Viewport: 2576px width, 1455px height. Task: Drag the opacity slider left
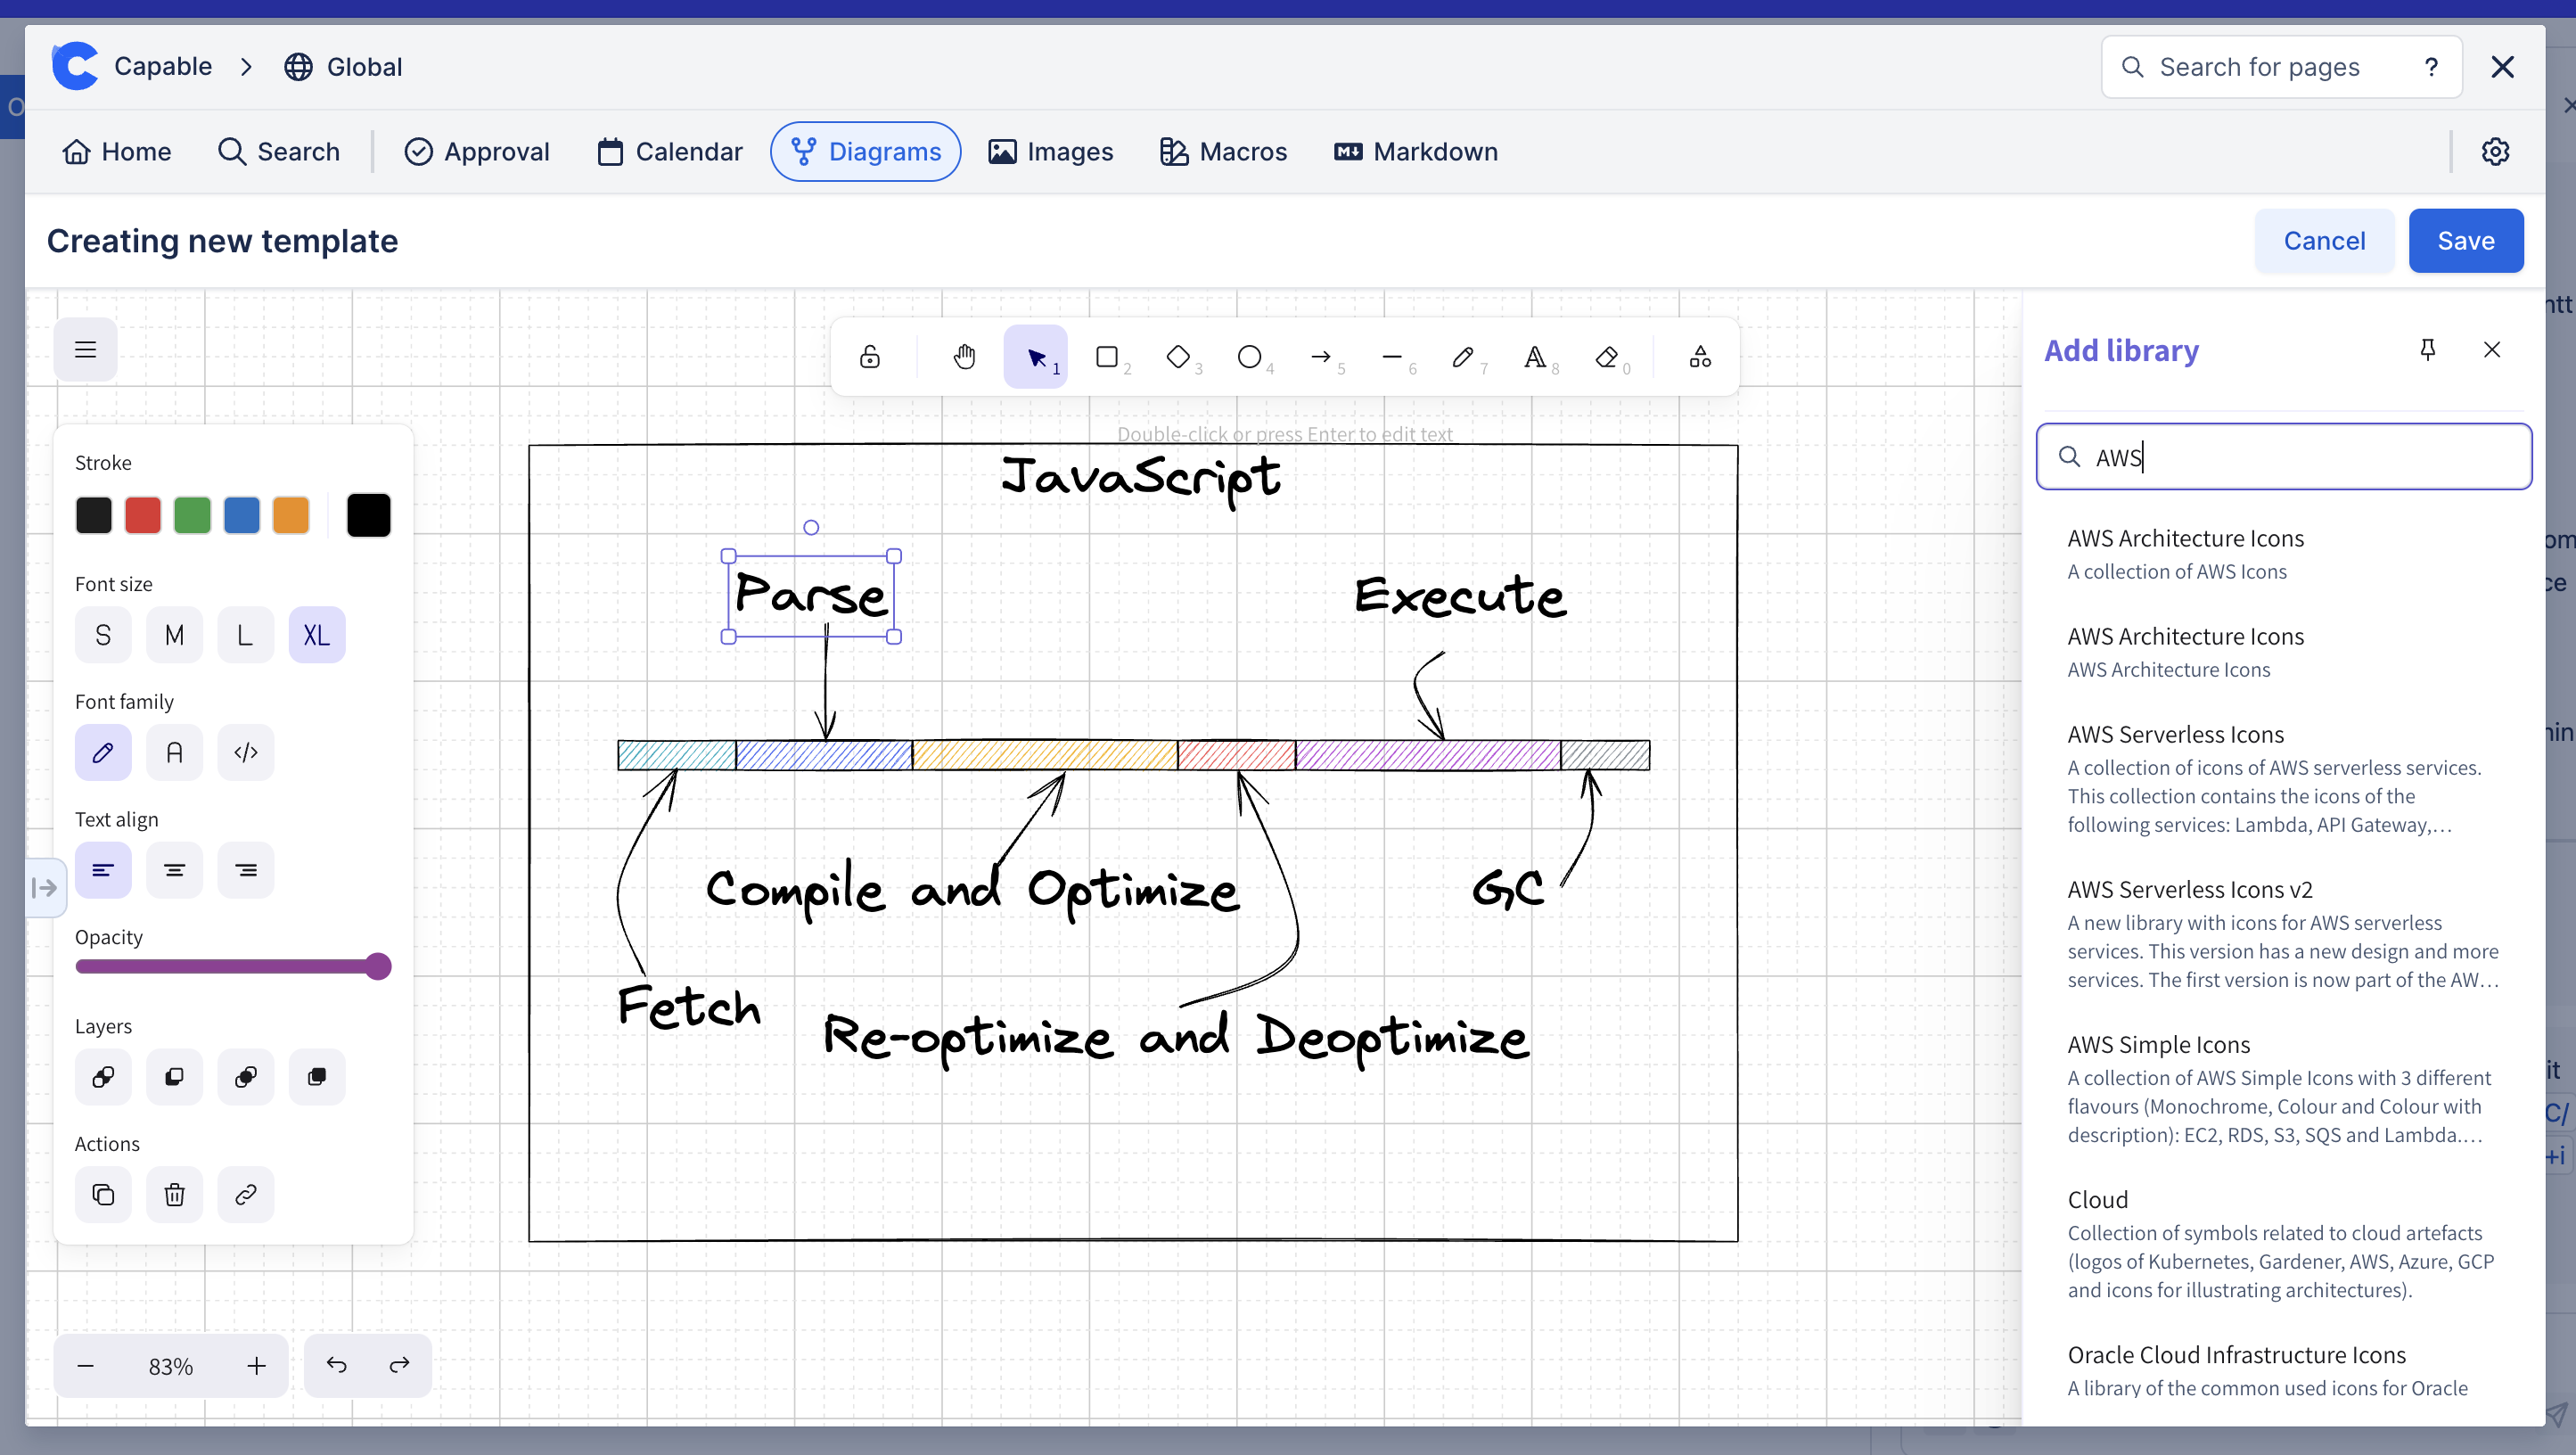(377, 966)
